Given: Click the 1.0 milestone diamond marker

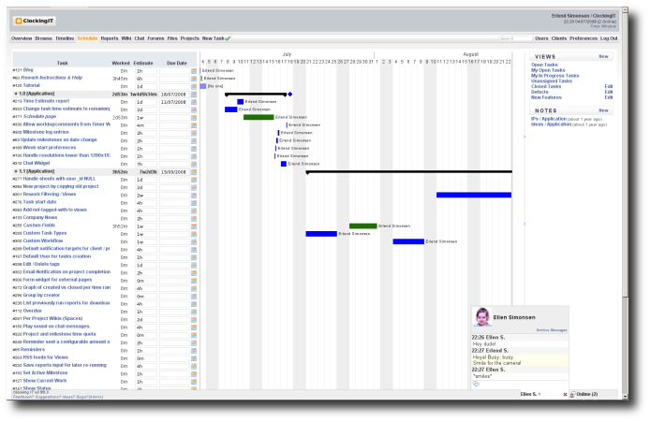Looking at the screenshot, I should tap(290, 95).
